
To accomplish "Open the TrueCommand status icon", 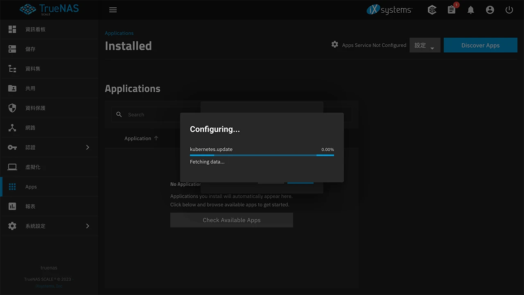I will pos(432,10).
